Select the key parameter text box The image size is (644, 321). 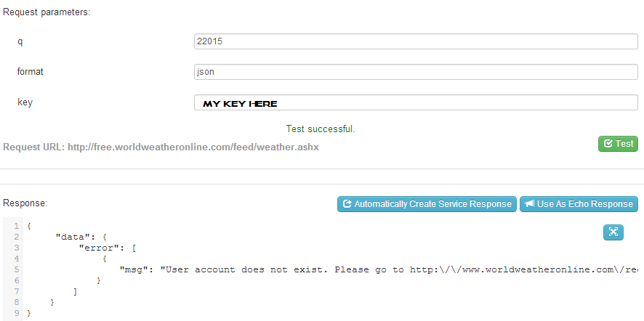click(416, 103)
